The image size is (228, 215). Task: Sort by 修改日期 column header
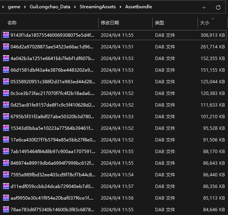[110, 23]
